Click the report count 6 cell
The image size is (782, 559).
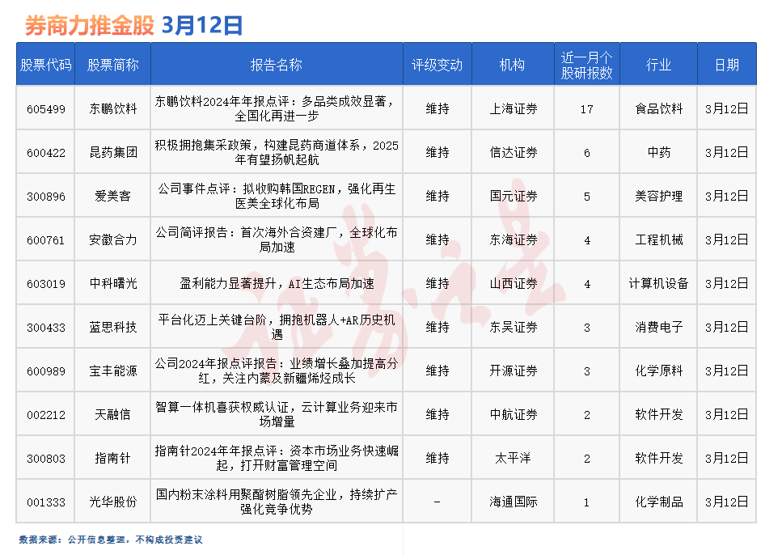click(587, 153)
